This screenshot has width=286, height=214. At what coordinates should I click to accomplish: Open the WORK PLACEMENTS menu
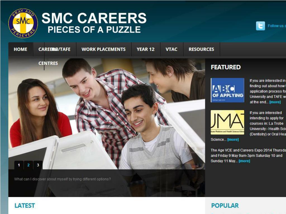tap(104, 49)
